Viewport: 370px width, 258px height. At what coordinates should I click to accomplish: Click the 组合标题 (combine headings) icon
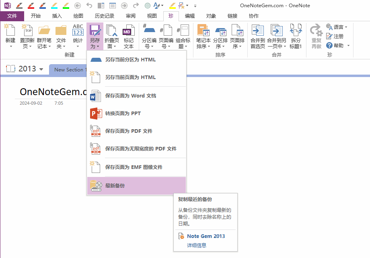(183, 30)
